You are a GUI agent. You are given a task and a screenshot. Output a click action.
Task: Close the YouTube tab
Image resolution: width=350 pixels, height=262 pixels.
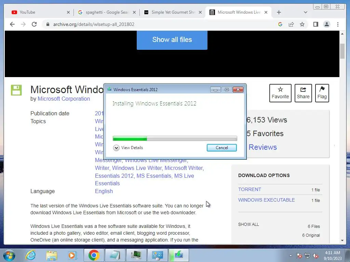click(x=68, y=12)
